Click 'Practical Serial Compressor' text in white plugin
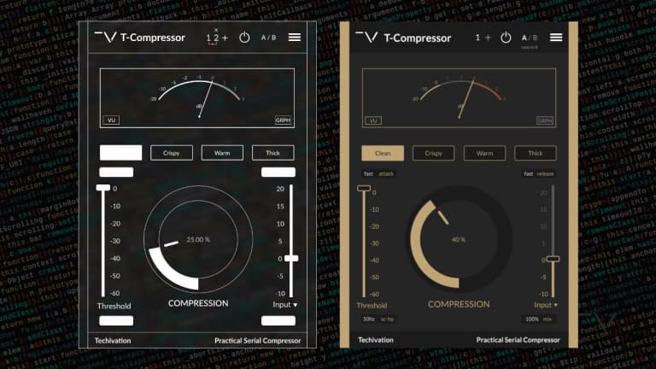 [x=258, y=341]
